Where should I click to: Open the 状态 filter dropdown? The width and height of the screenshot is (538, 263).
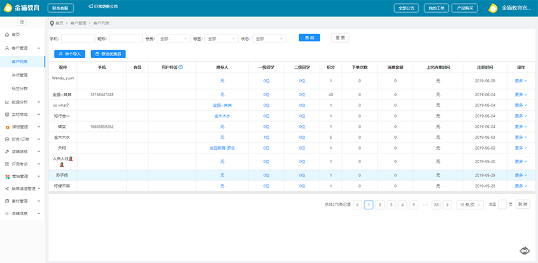point(269,38)
